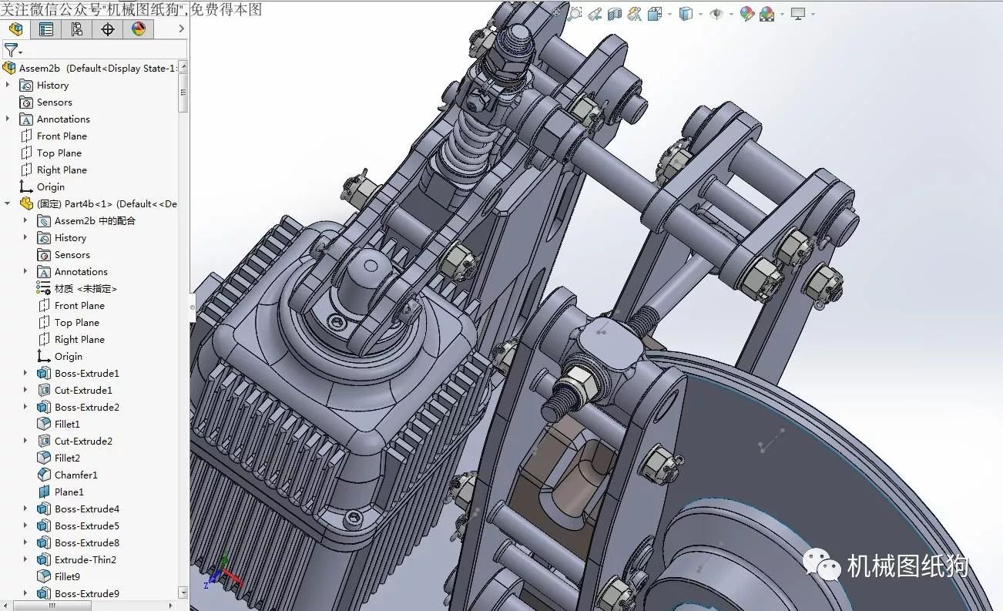Screen dimensions: 1003x611
Task: Click the Boss-Extrude9 feature icon
Action: click(x=44, y=593)
